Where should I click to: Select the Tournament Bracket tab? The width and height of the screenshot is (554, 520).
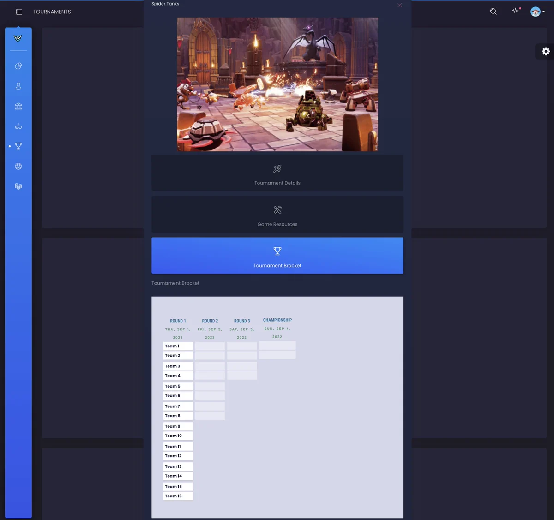[x=277, y=256]
